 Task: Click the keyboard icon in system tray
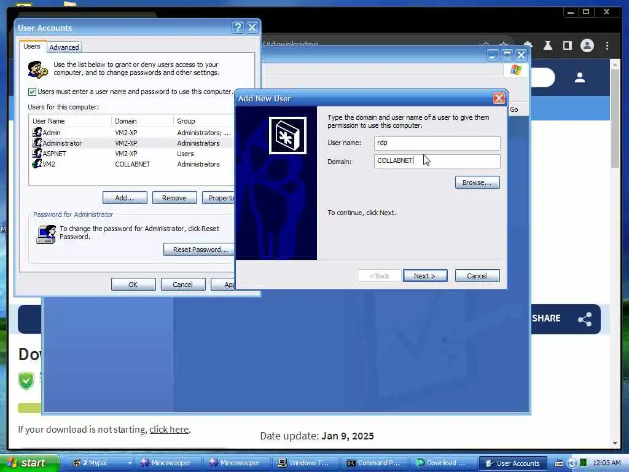point(559,463)
